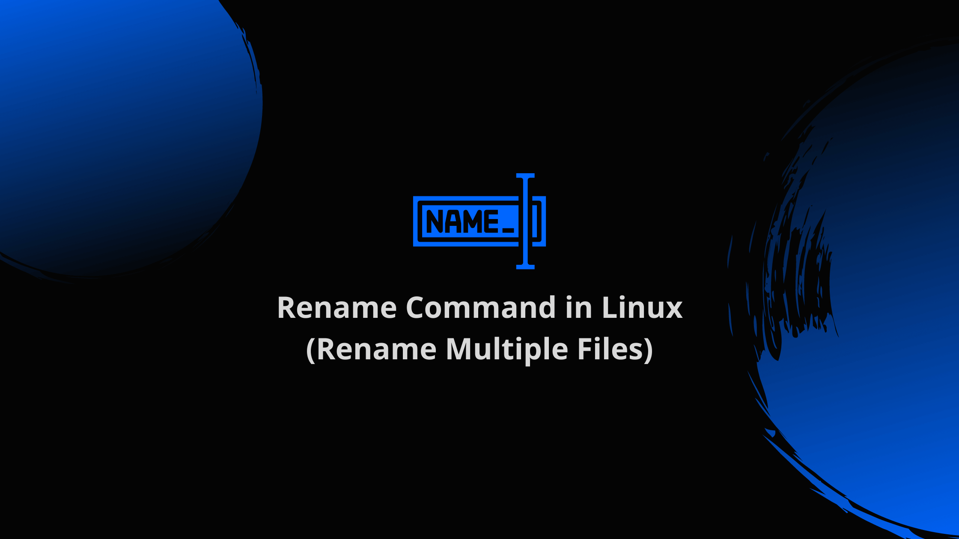Click the Rename Command in Linux title
This screenshot has height=539, width=959.
click(479, 306)
